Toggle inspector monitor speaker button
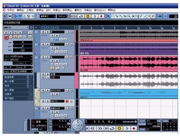 pos(11,37)
